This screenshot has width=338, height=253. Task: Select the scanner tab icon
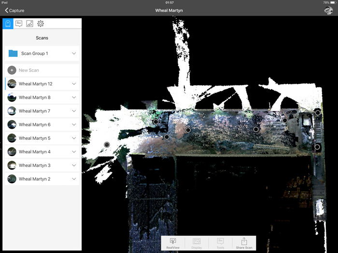[x=8, y=24]
